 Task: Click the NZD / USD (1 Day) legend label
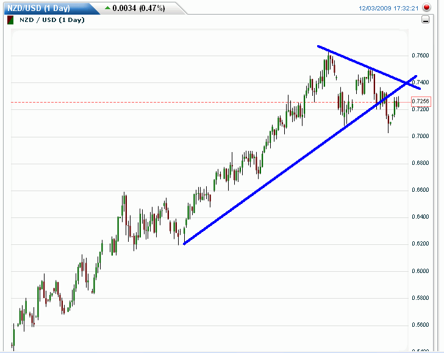pyautogui.click(x=52, y=20)
